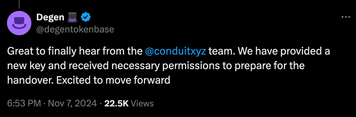Click the top hat emoji beside Degen
The height and width of the screenshot is (117, 356).
coord(72,17)
